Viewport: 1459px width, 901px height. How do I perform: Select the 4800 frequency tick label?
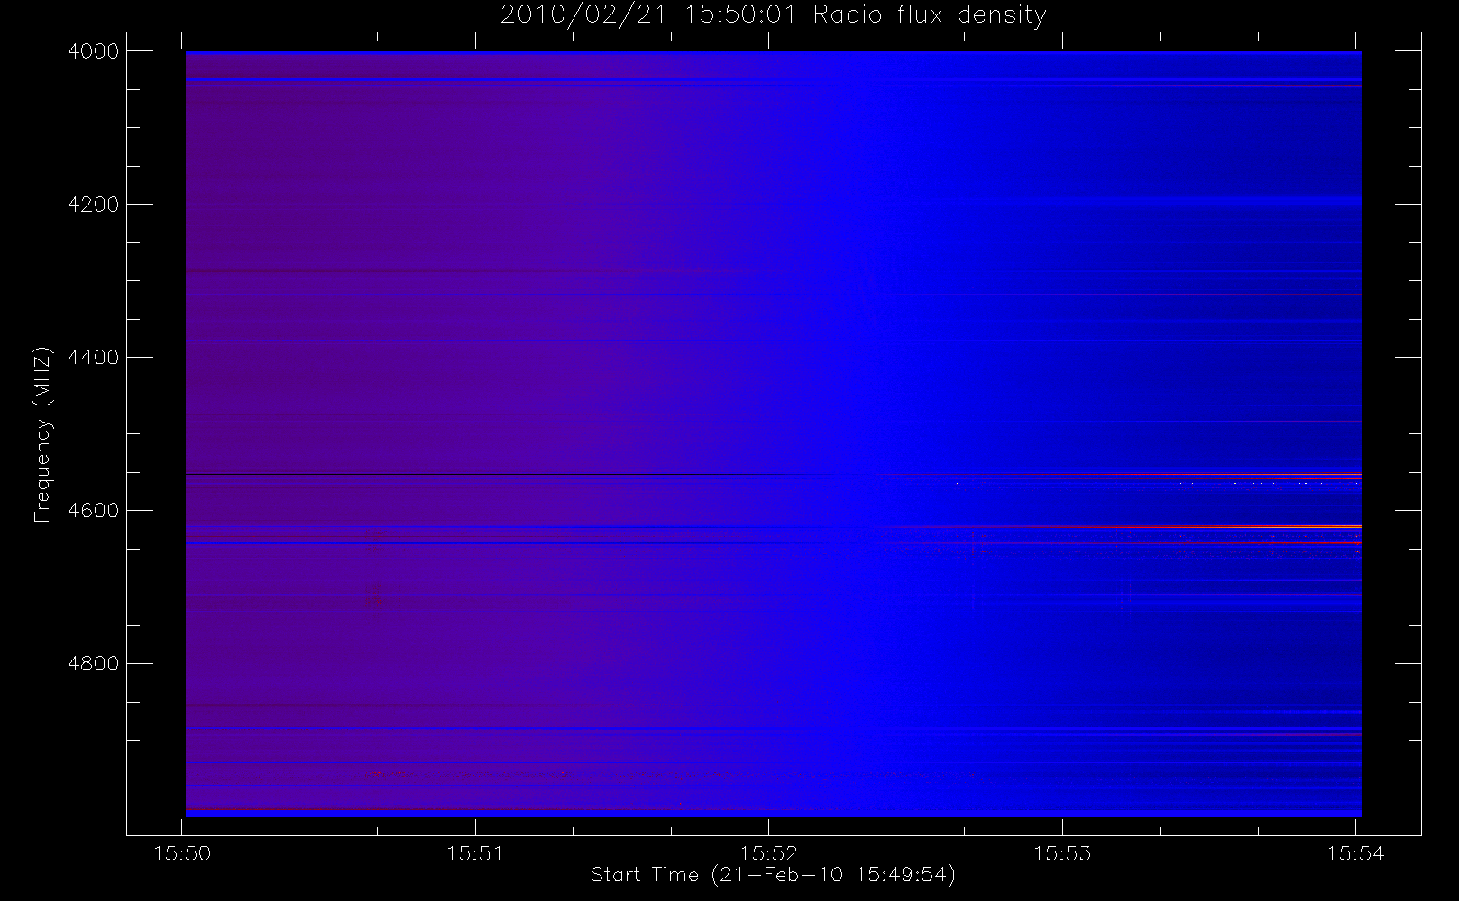click(94, 664)
